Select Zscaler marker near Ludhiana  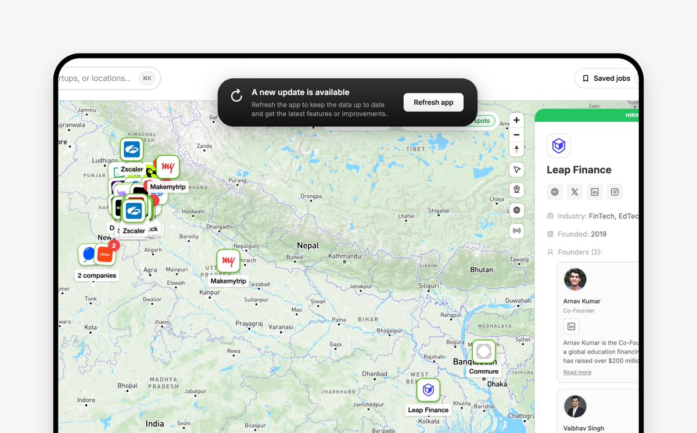[132, 149]
